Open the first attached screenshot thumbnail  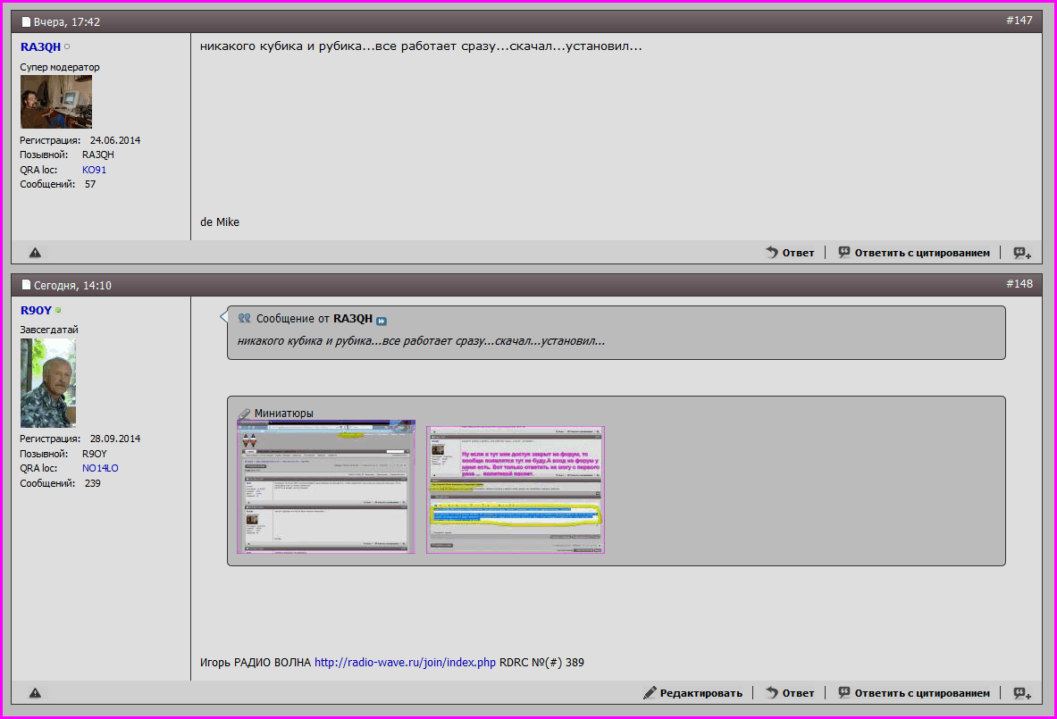pos(326,487)
